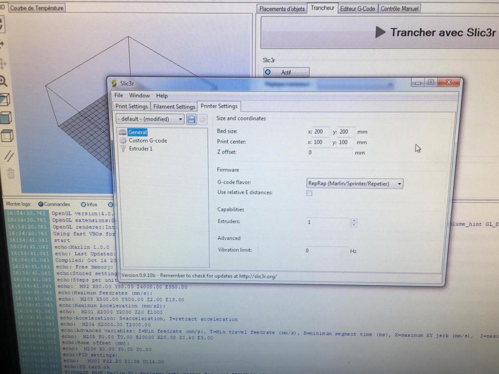Image resolution: width=499 pixels, height=374 pixels.
Task: Maximize the Slic3r window
Action: point(431,82)
